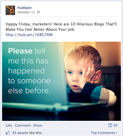123x136 pixels.
Task: Click the 'Please tell me' image caption text
Action: pyautogui.click(x=29, y=71)
